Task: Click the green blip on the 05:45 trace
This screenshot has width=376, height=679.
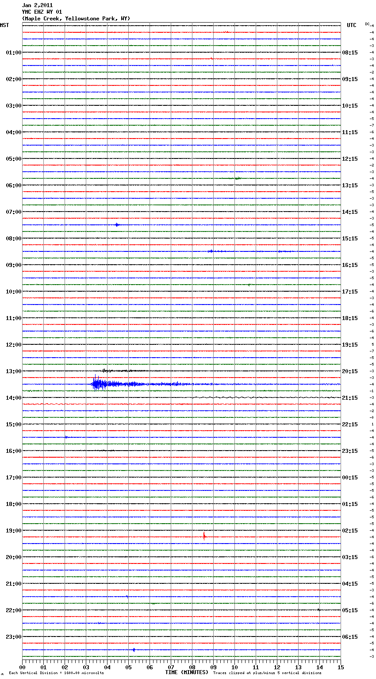Action: pos(237,178)
